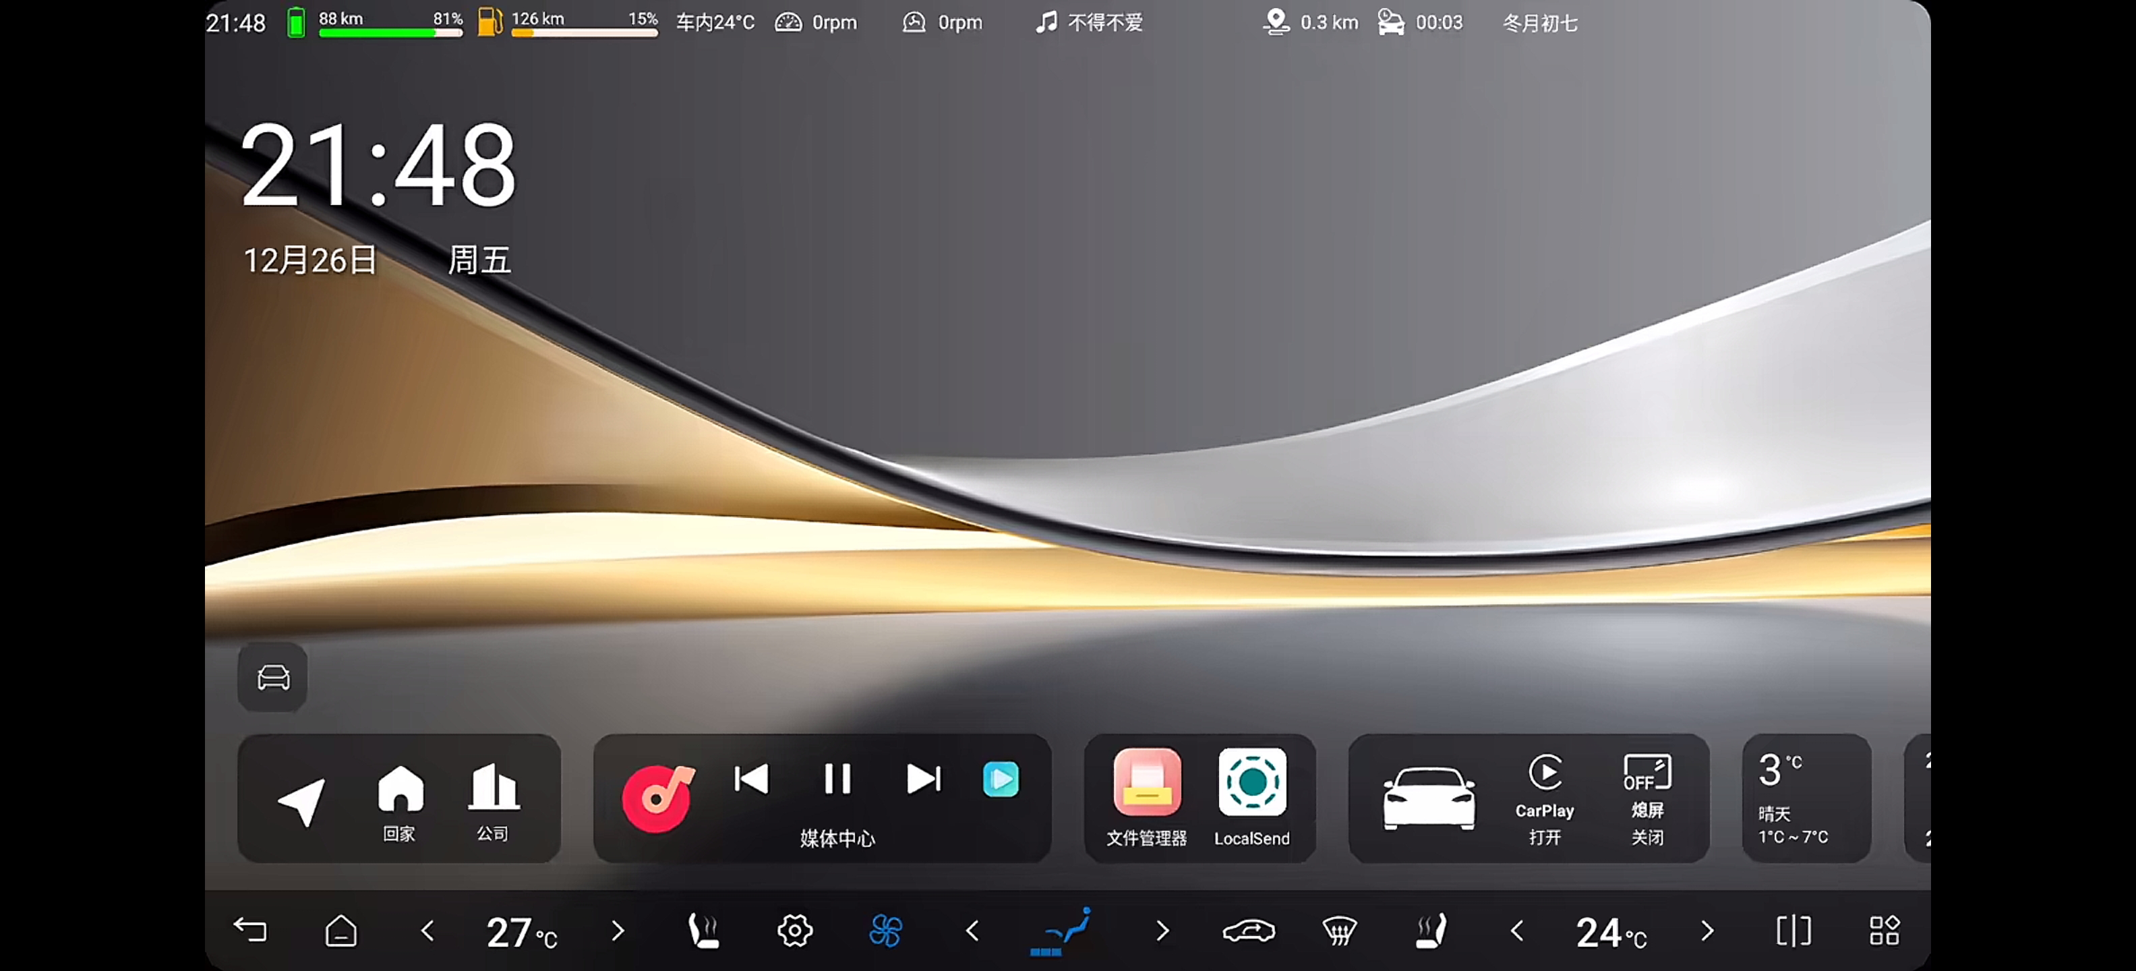Open the blue video player icon
2136x971 pixels.
(1000, 779)
